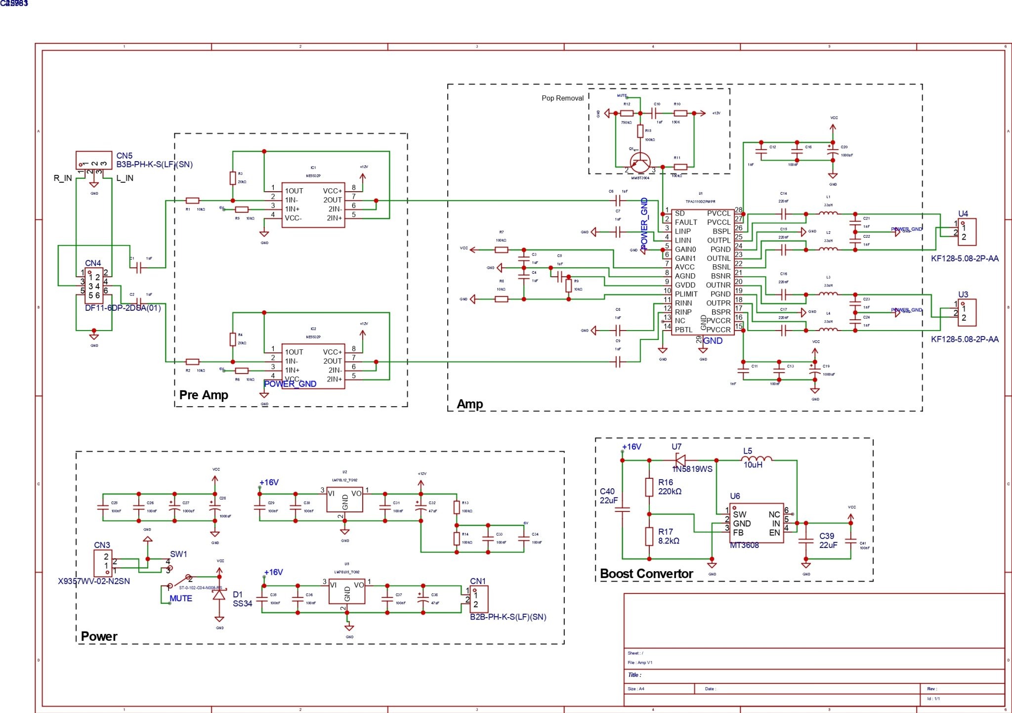1012x713 pixels.
Task: Select the LM78L12_TO92 regulator U2
Action: point(344,501)
